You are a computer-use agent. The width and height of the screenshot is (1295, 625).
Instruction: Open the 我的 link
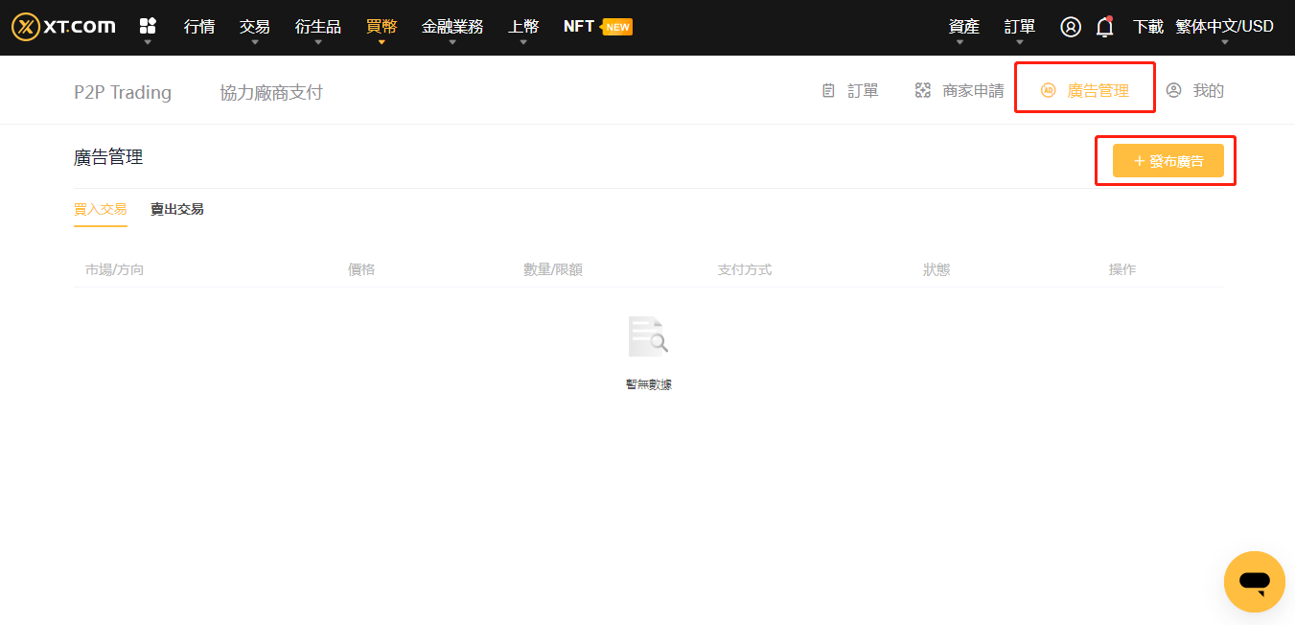pos(1209,91)
